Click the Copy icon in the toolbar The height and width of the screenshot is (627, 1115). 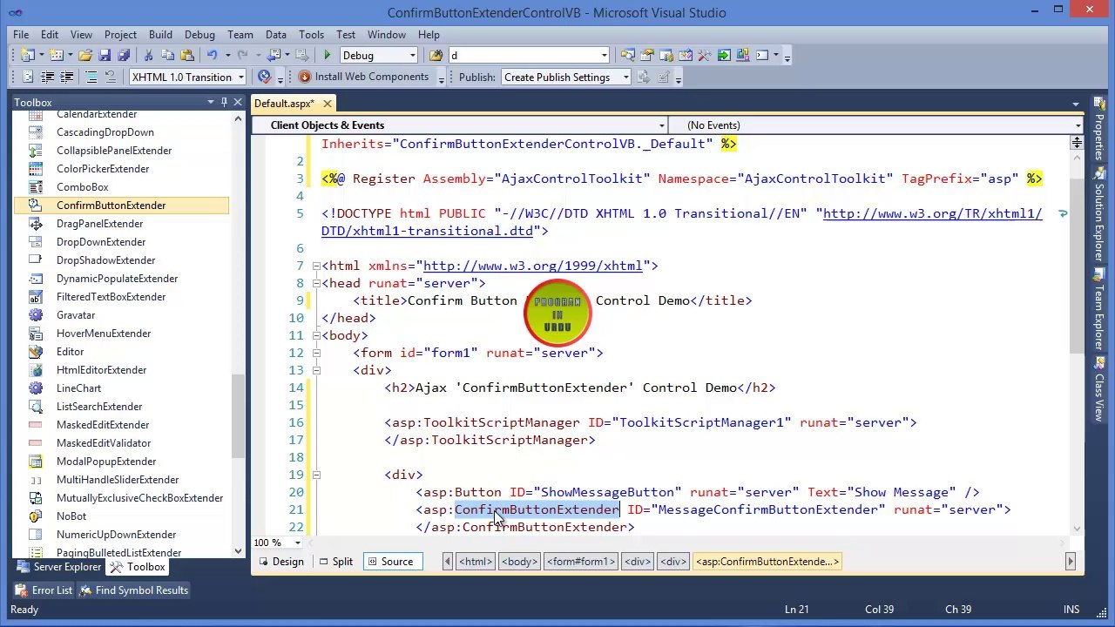pos(167,56)
